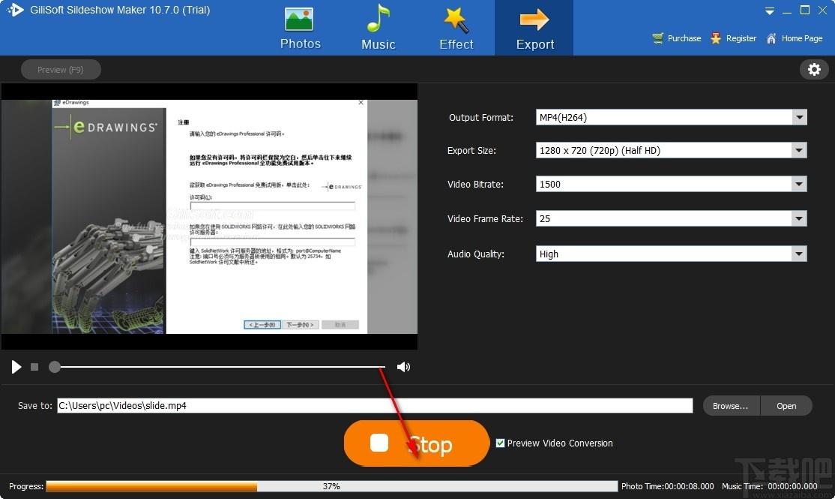835x499 pixels.
Task: Click the Save to path field
Action: [x=375, y=406]
